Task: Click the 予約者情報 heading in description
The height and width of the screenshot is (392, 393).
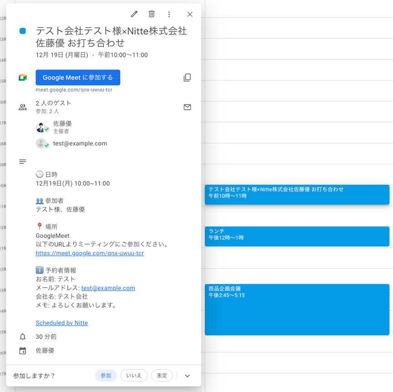Action: tap(56, 270)
